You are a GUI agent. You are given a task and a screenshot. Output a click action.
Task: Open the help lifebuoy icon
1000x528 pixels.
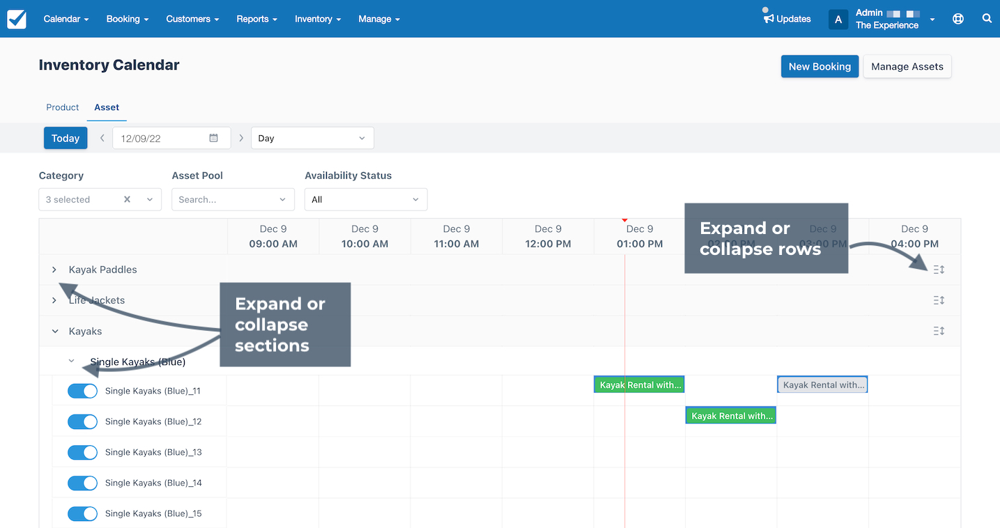tap(958, 19)
